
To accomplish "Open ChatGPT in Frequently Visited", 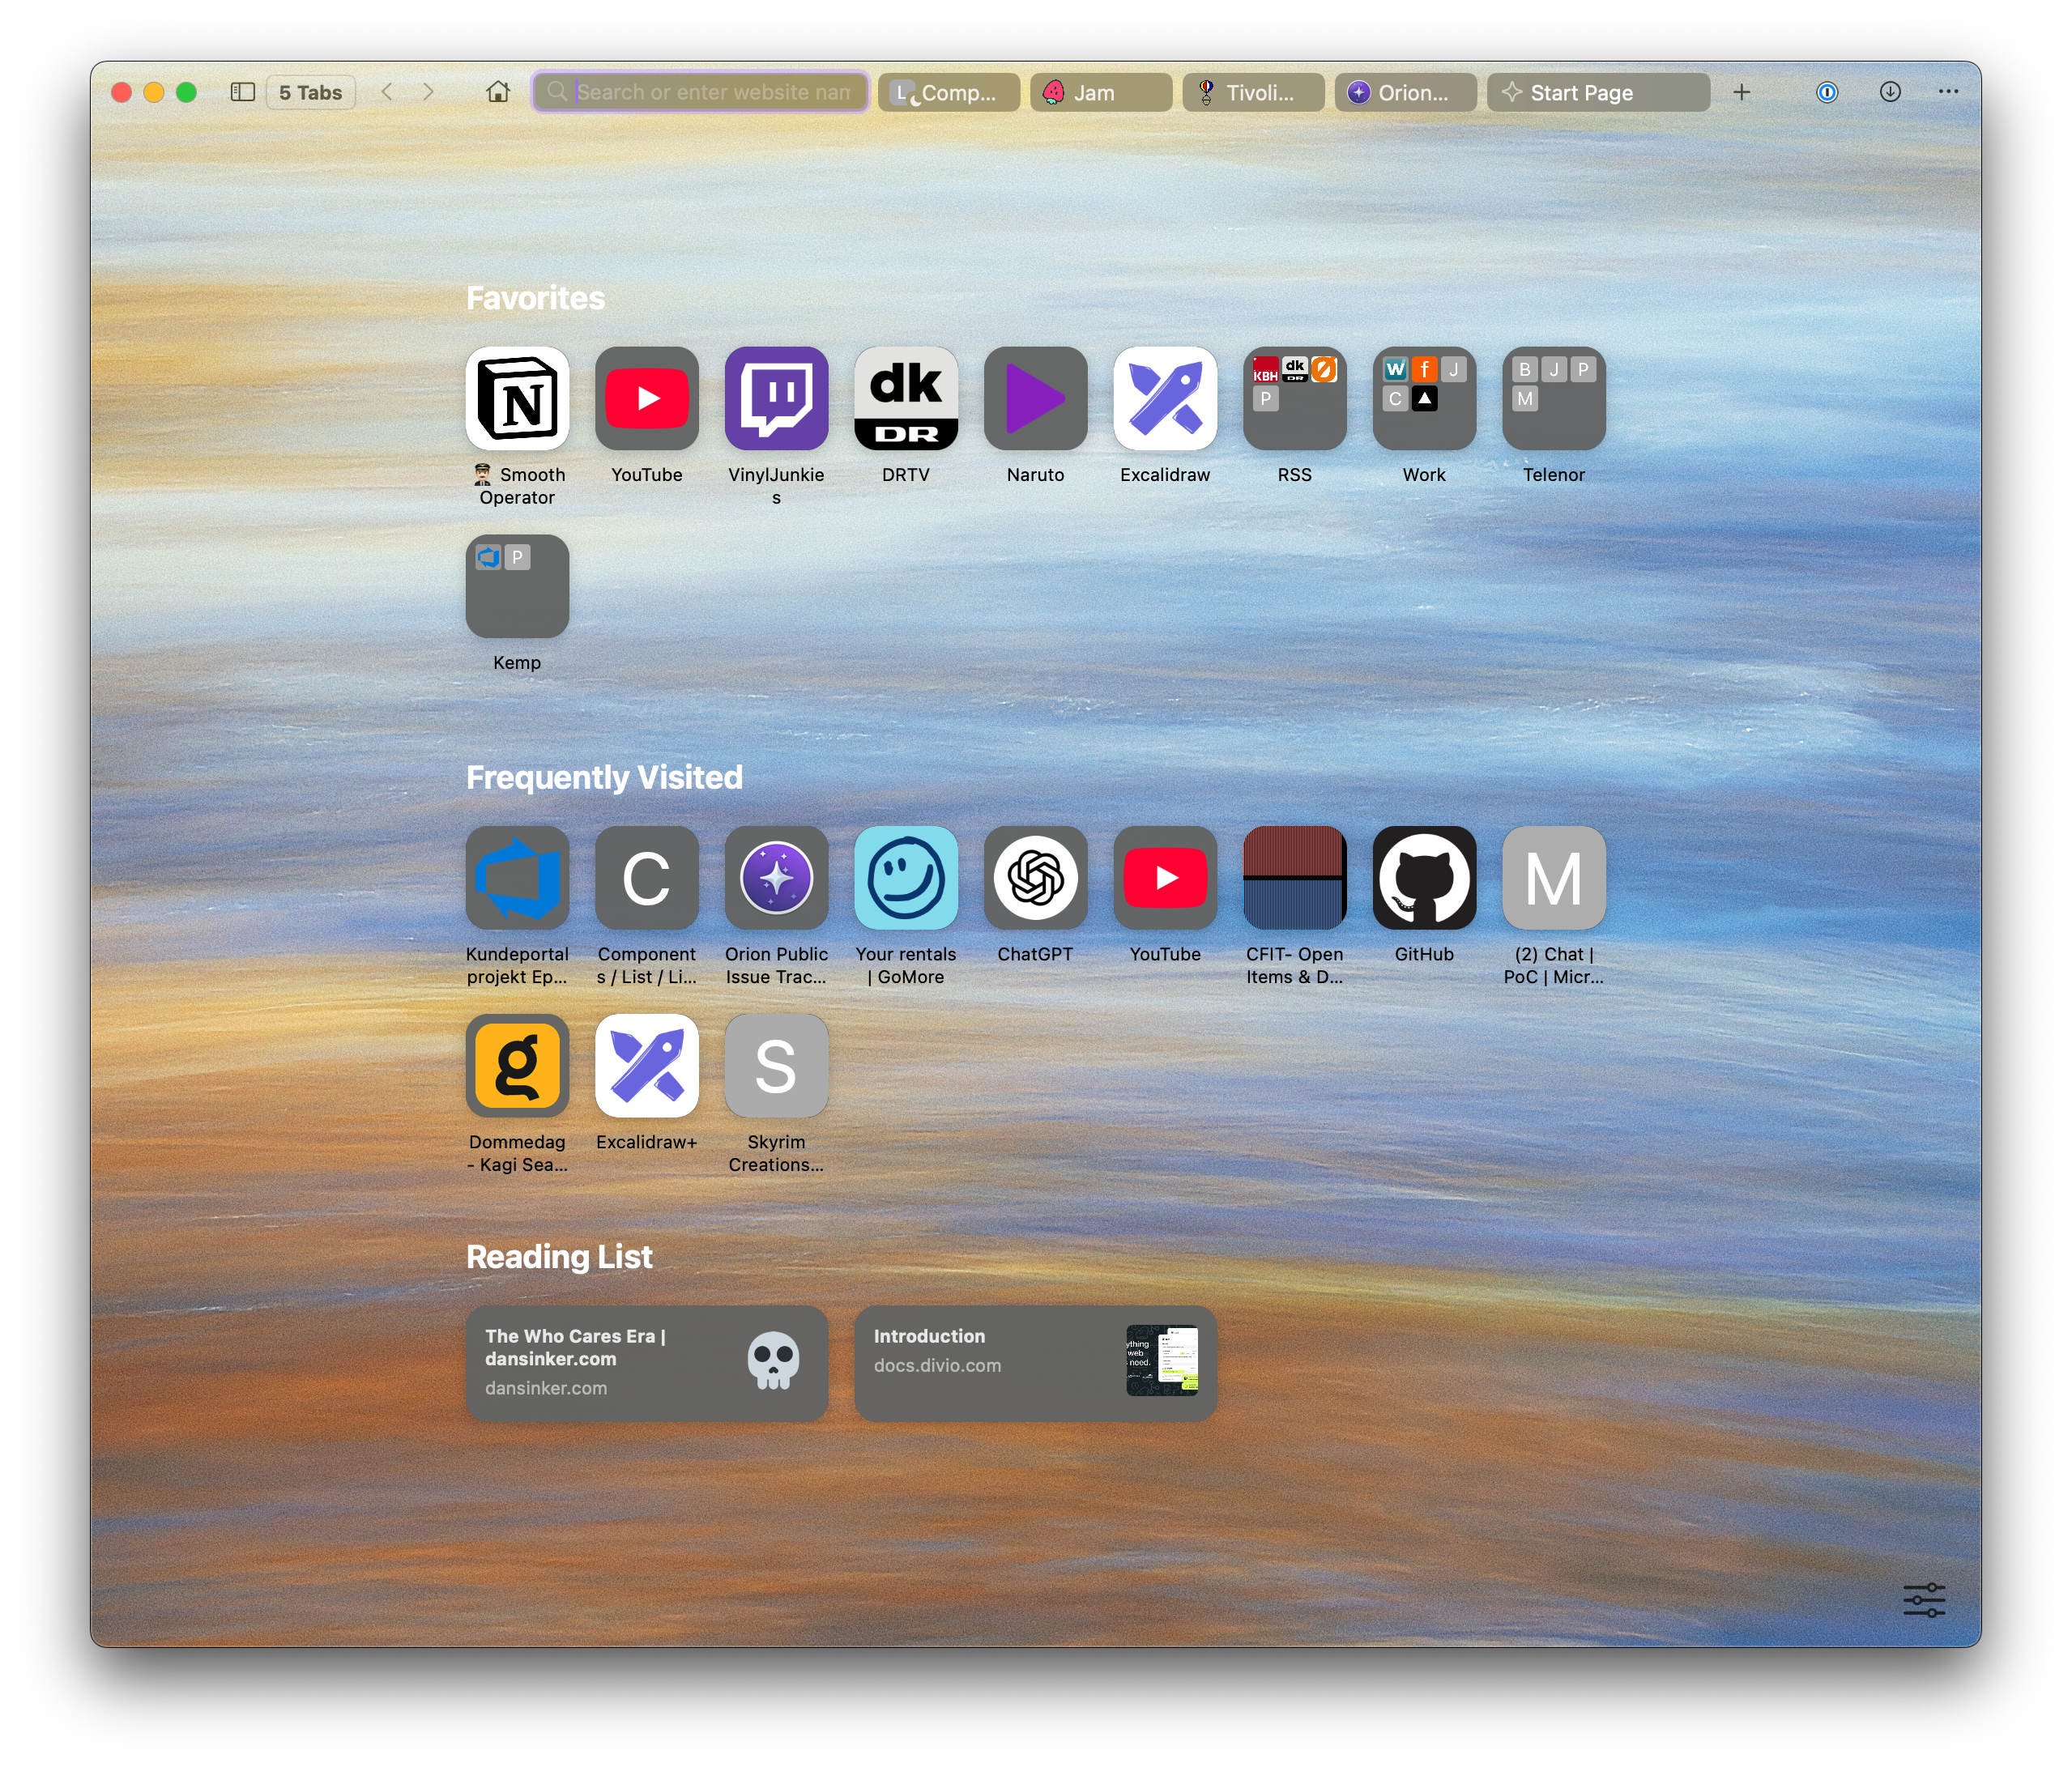I will [x=1035, y=878].
